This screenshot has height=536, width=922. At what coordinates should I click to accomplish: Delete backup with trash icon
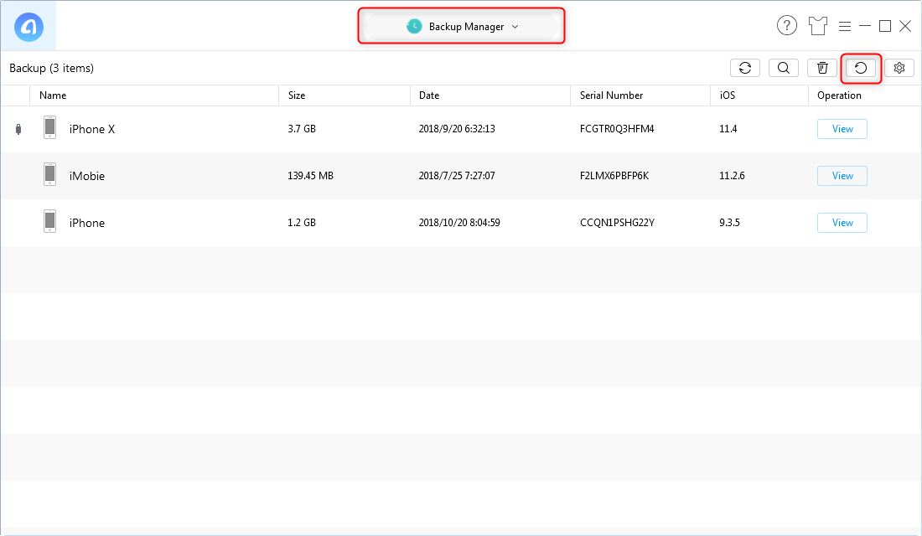(x=822, y=68)
